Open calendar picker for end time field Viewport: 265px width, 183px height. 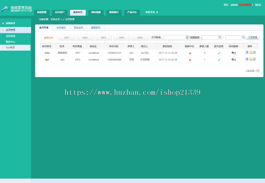243,37
